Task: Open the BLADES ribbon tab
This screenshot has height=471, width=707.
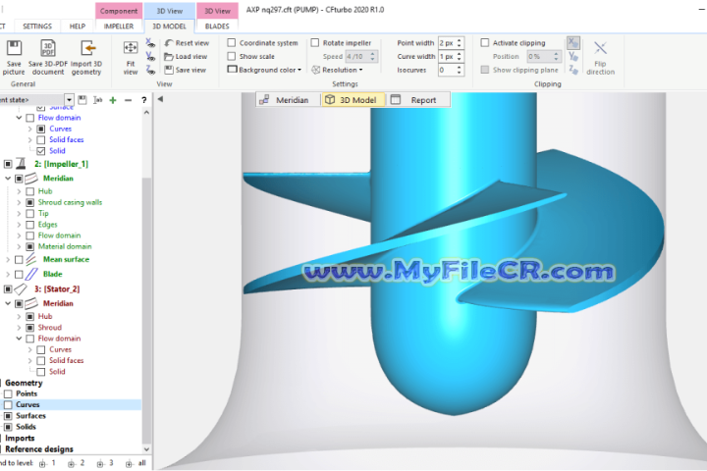Action: pos(217,26)
